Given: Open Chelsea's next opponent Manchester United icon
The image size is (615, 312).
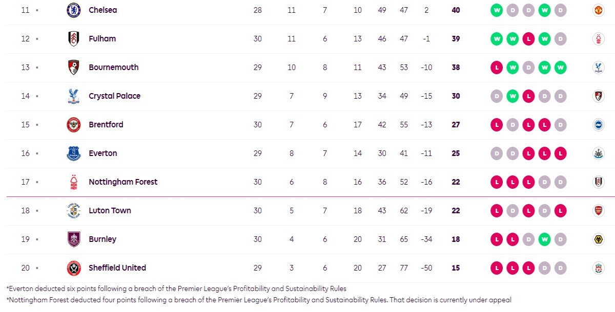Looking at the screenshot, I should (x=598, y=10).
